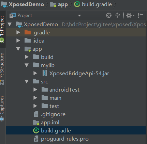Select the proguard-rules.pro file
Image resolution: width=147 pixels, height=144 pixels.
coord(65,139)
